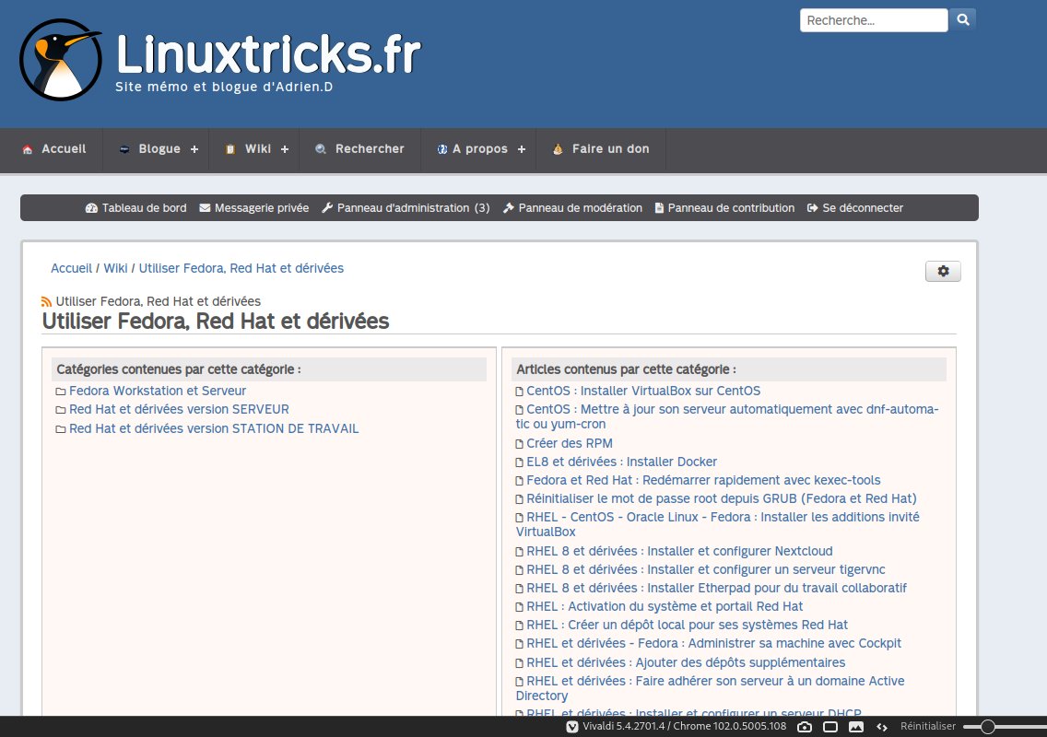Open category Fedora Workstation et Serveur

point(158,391)
